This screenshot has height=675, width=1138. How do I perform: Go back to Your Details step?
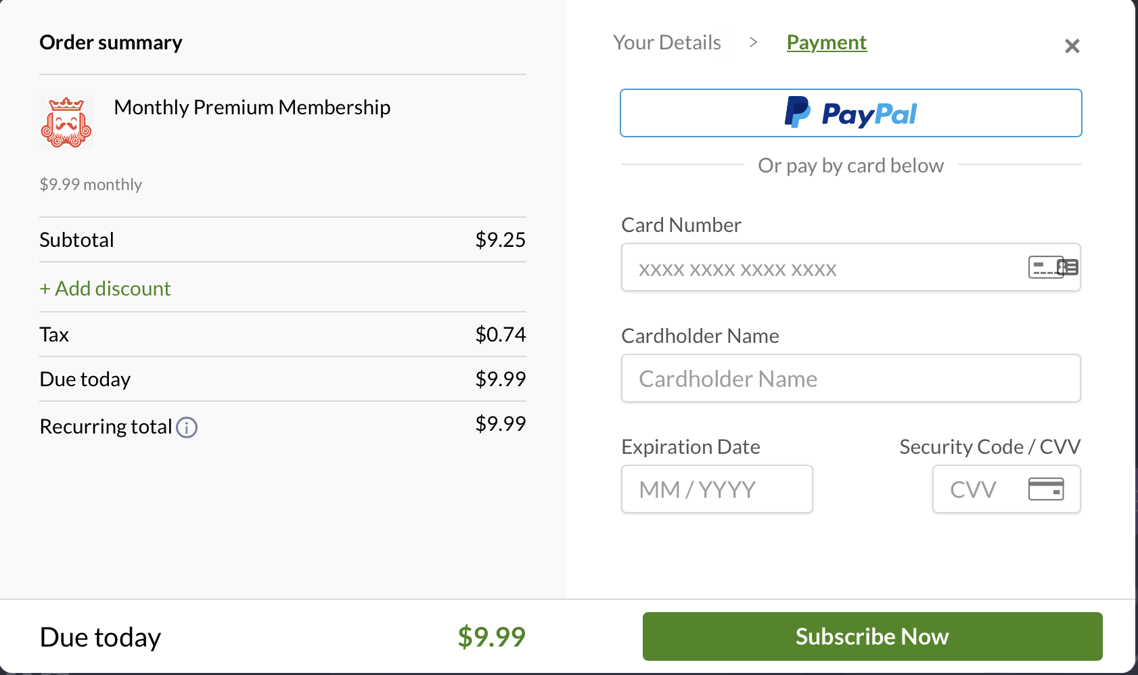pos(667,43)
